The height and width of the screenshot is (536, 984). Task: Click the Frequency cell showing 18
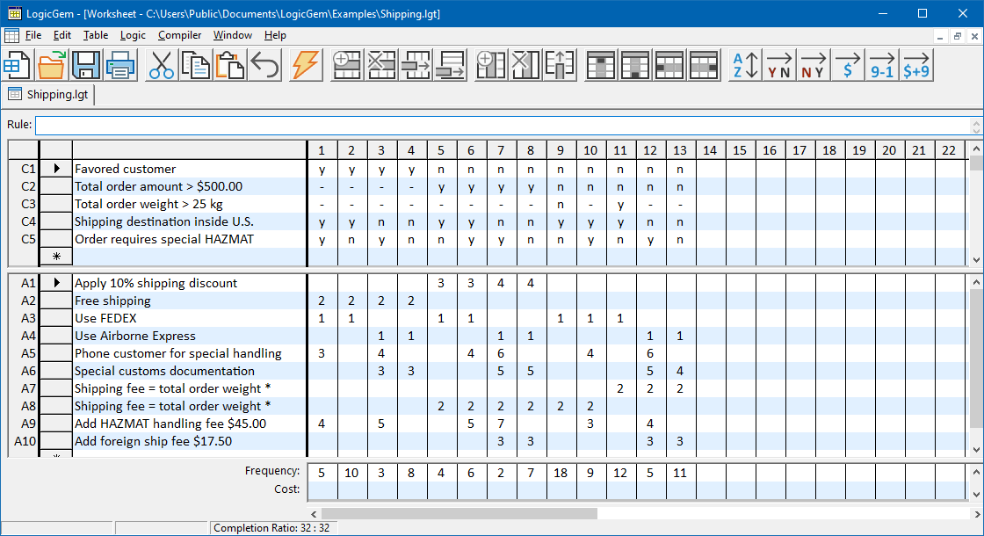point(561,473)
